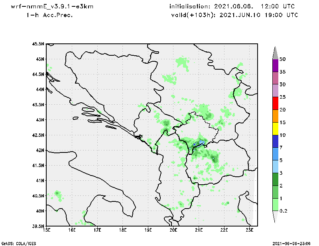
Task: Click the 19E longitude axis label
Action: click(148, 230)
